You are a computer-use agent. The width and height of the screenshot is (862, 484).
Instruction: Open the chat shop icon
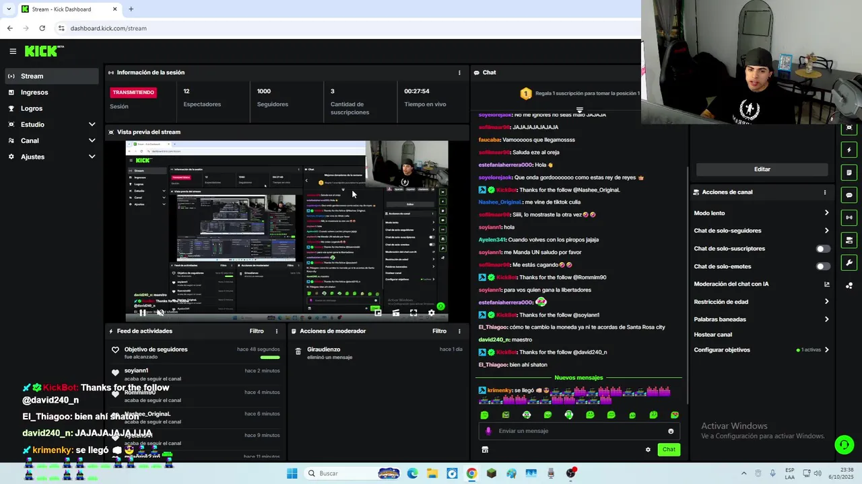(485, 450)
